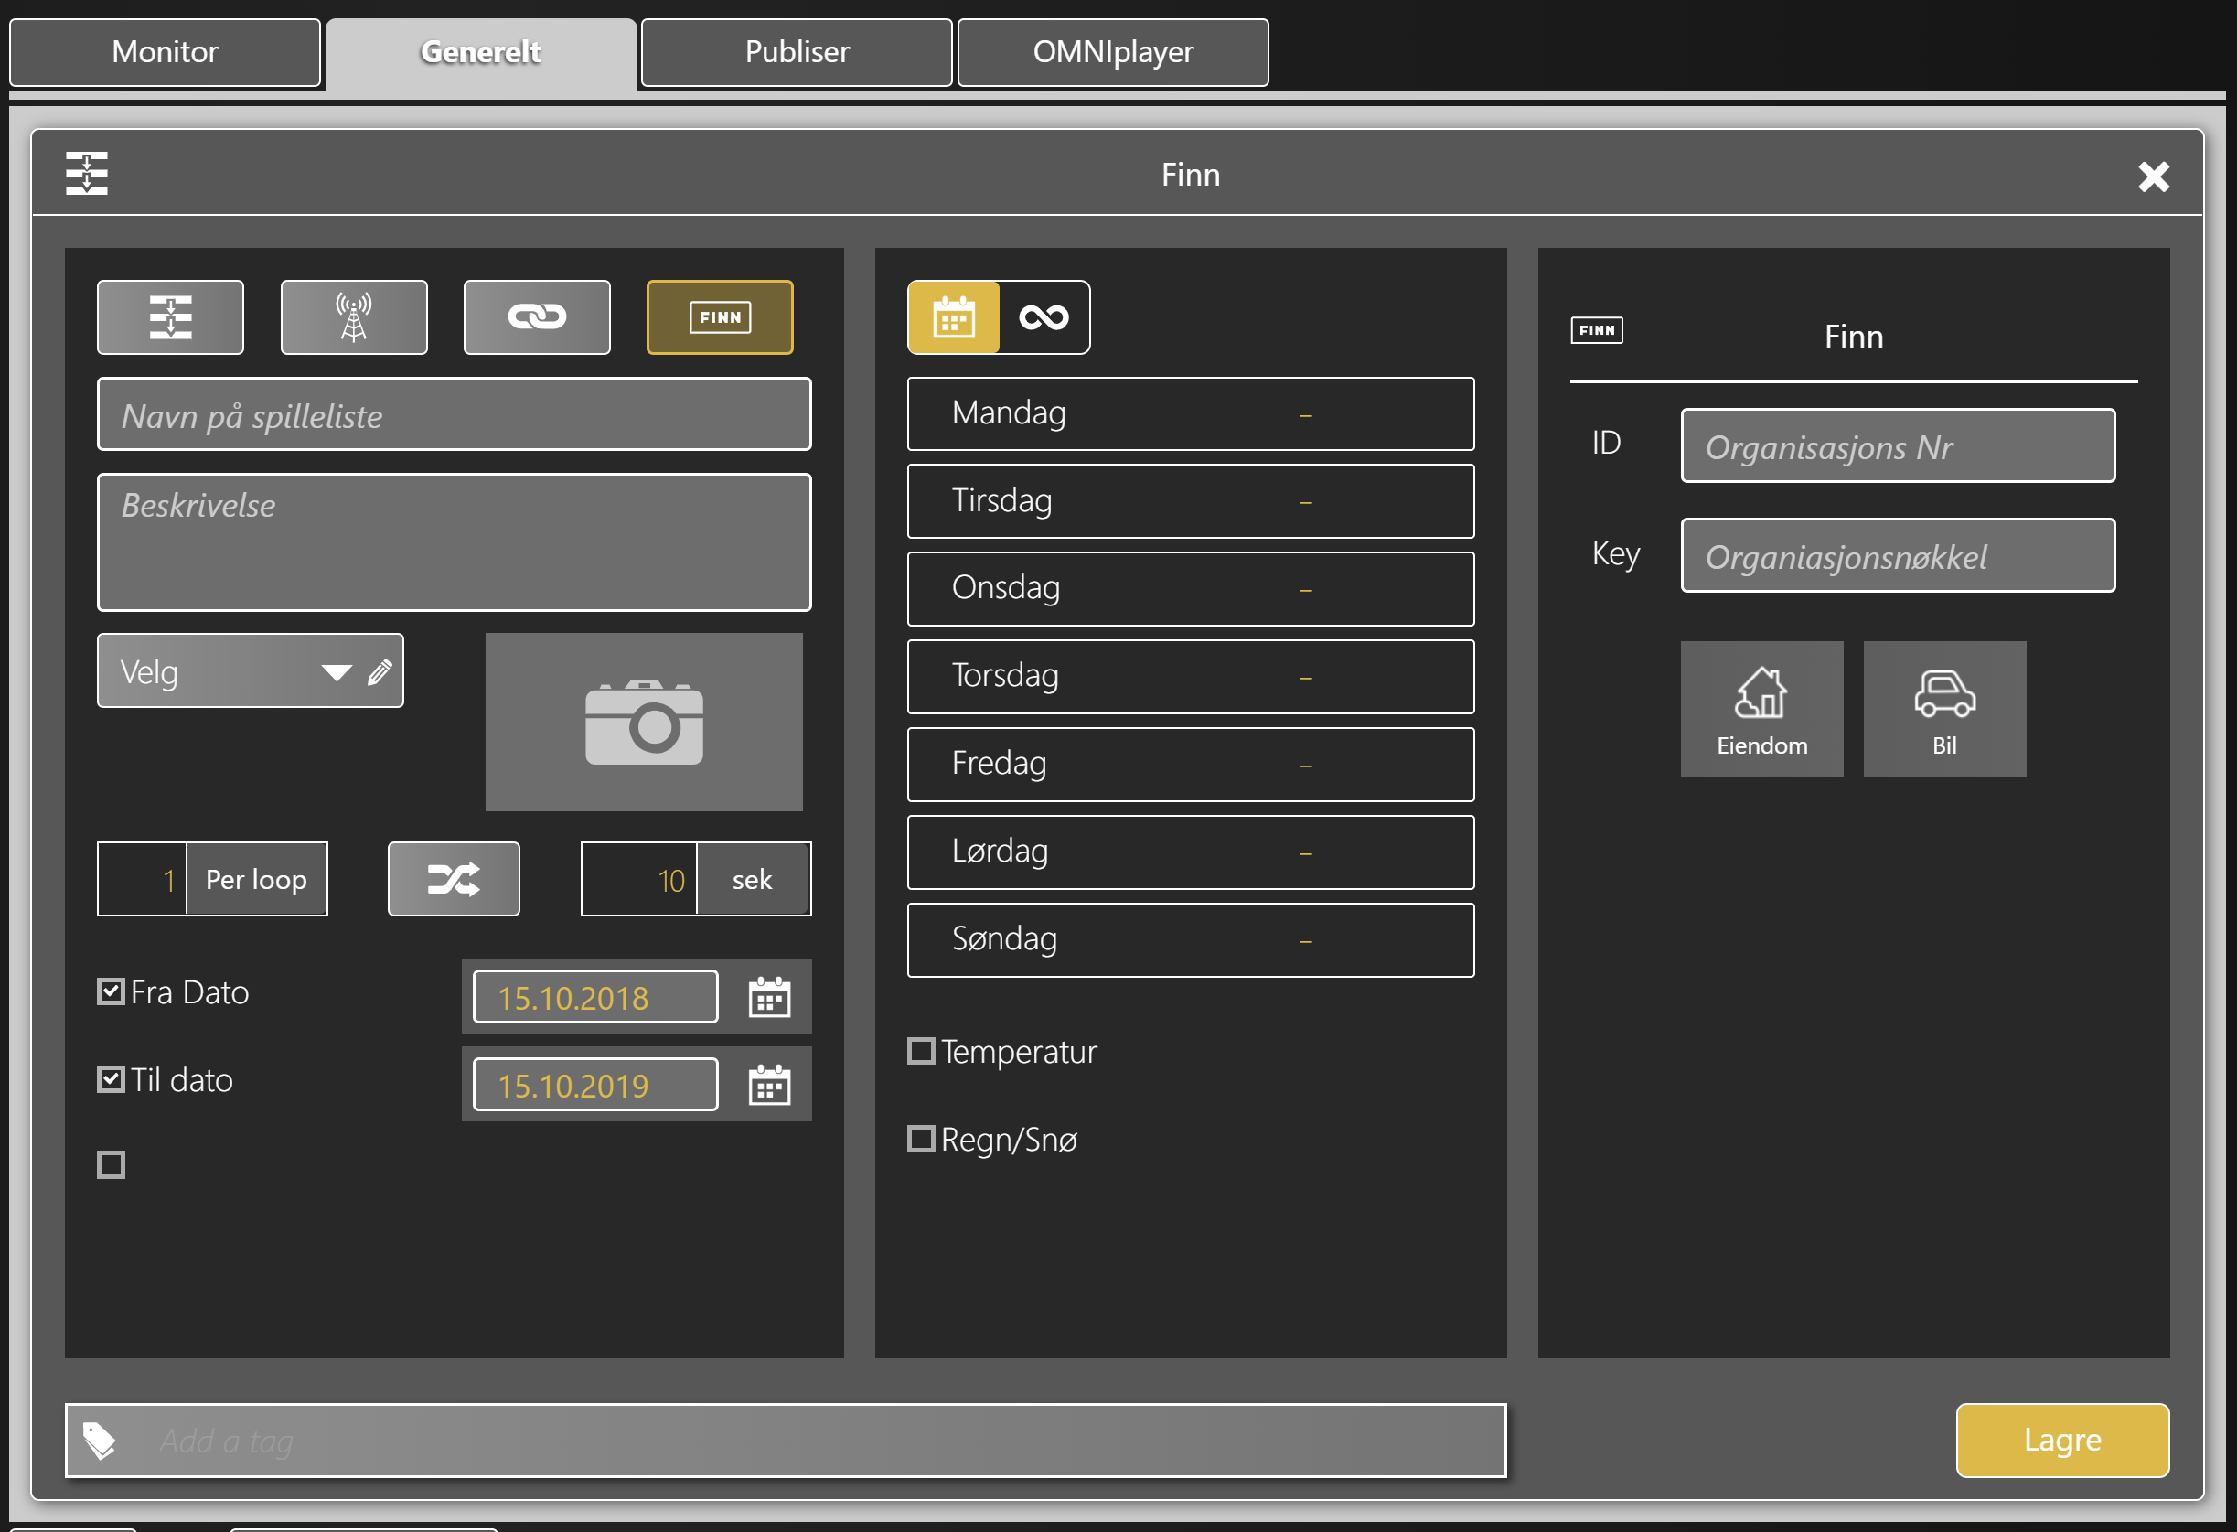Screen dimensions: 2237x1532
Task: Focus the Beskrivelse text area
Action: tap(455, 542)
